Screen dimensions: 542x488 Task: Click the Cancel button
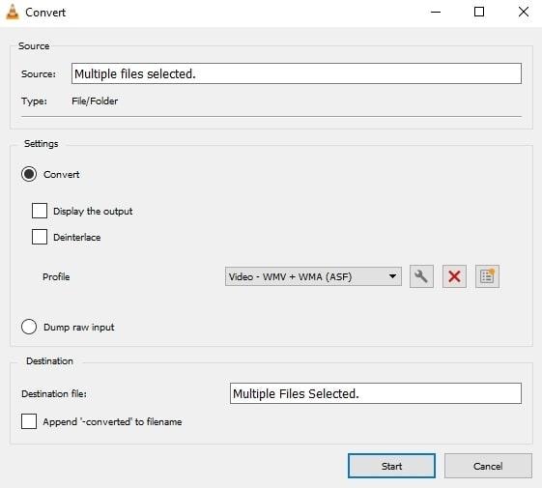(488, 466)
